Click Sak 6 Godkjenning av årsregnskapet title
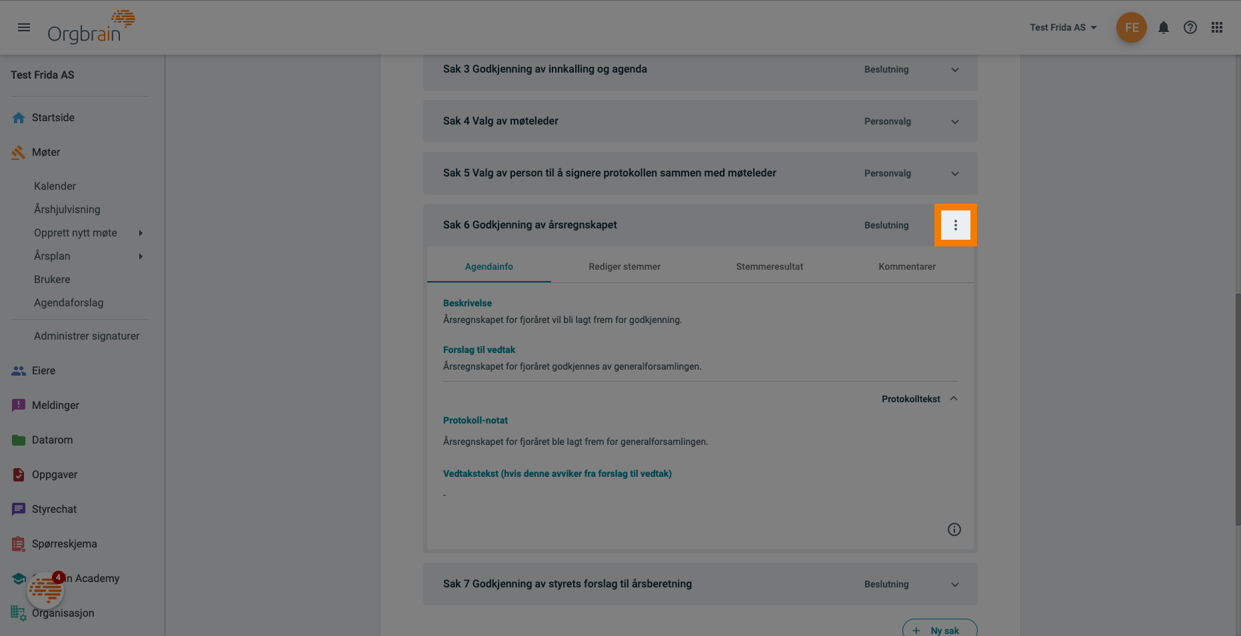The width and height of the screenshot is (1241, 636). (x=530, y=225)
